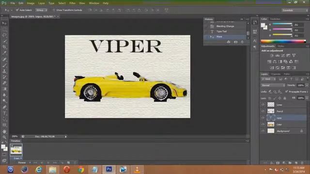Select the Move tool in the toolbox
The height and width of the screenshot is (174, 310).
click(4, 23)
